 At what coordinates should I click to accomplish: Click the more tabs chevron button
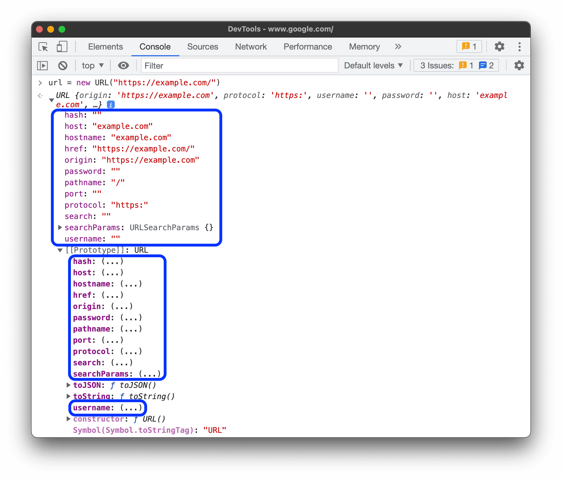tap(398, 46)
